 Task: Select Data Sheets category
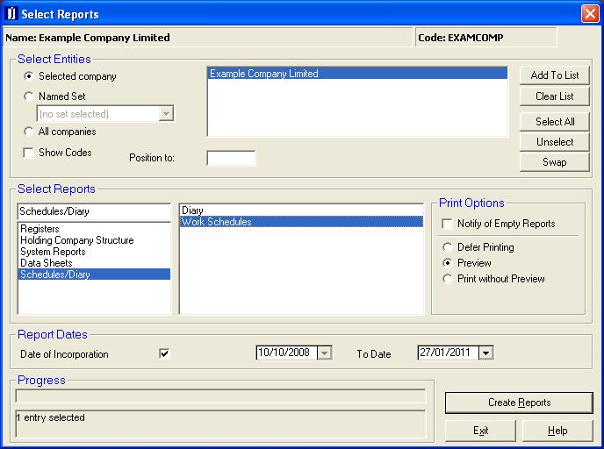click(94, 263)
